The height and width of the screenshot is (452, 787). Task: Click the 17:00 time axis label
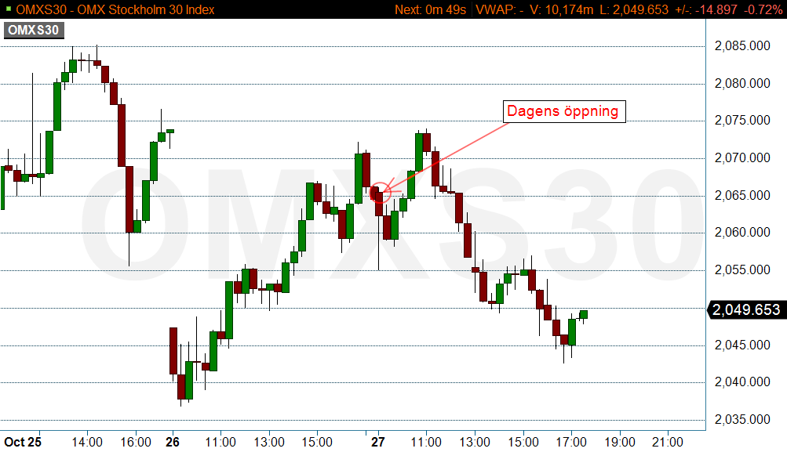coord(572,442)
